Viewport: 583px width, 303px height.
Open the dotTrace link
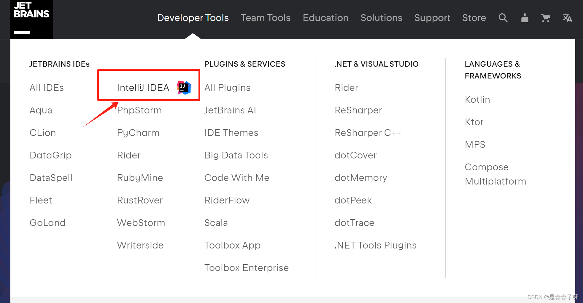(354, 223)
